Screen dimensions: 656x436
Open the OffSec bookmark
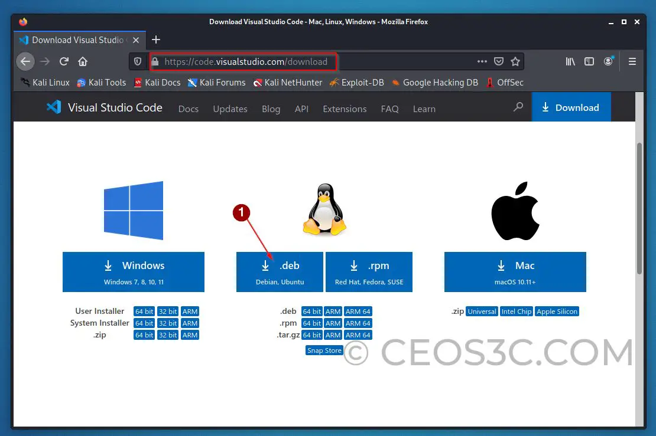[x=505, y=82]
